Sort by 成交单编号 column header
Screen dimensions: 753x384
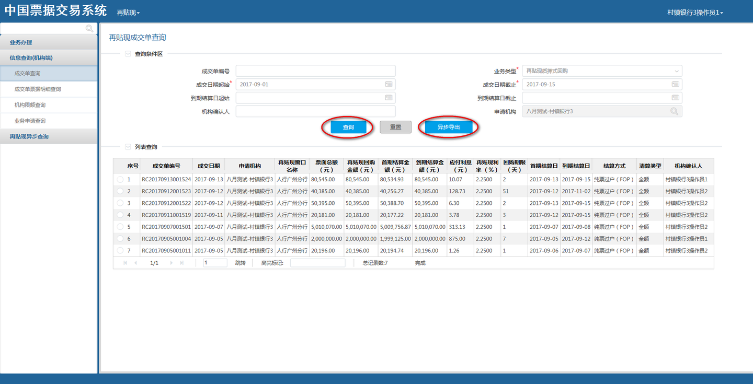click(166, 166)
